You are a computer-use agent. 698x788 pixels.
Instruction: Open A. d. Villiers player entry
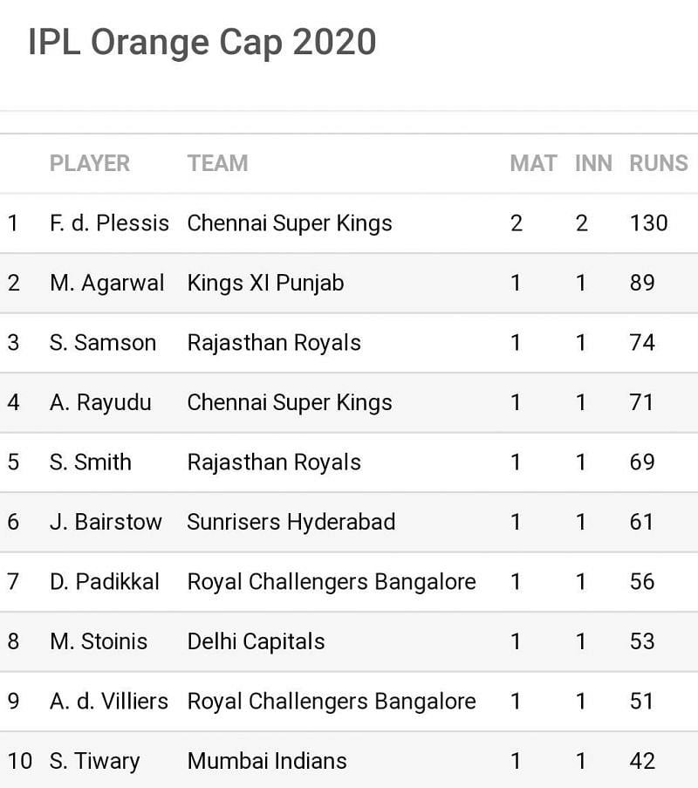[x=109, y=702]
